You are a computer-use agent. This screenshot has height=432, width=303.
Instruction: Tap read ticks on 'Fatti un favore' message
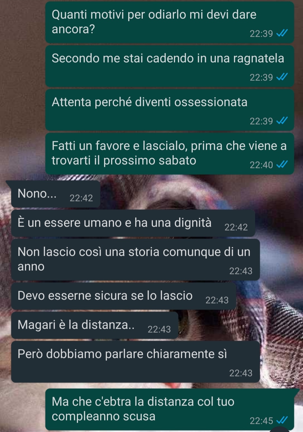pos(282,165)
